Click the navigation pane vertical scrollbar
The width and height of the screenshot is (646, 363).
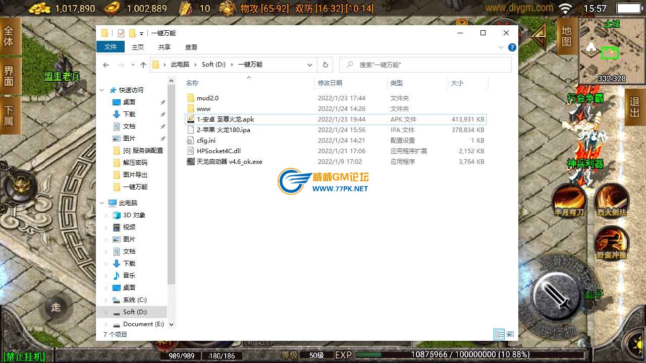pyautogui.click(x=171, y=184)
